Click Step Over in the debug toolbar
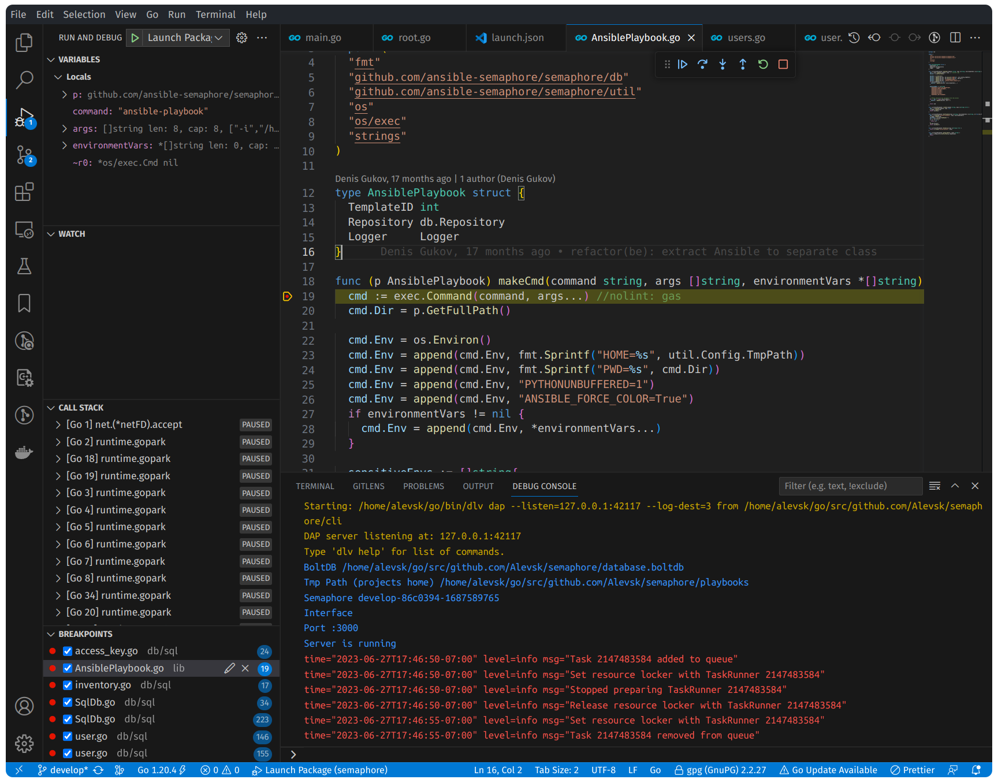The width and height of the screenshot is (998, 783). [x=702, y=64]
